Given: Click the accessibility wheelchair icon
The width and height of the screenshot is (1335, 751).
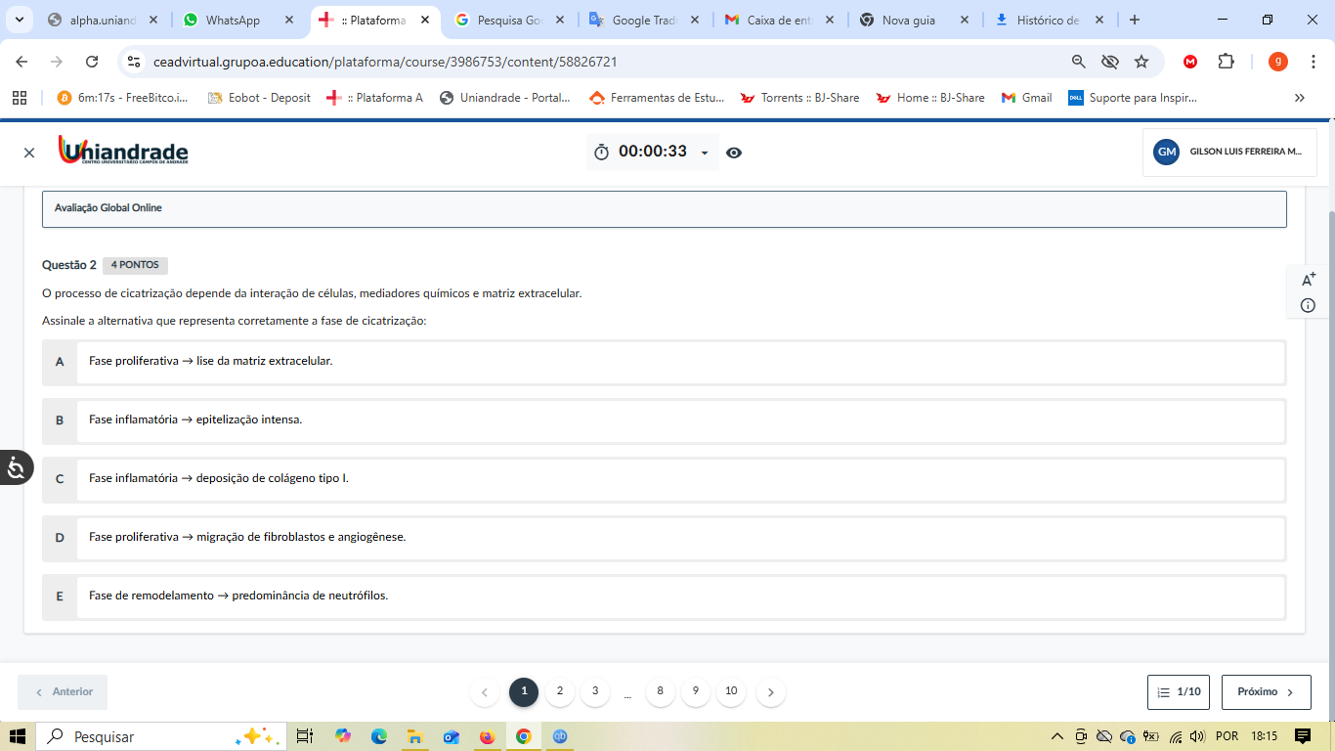Looking at the screenshot, I should 16,468.
